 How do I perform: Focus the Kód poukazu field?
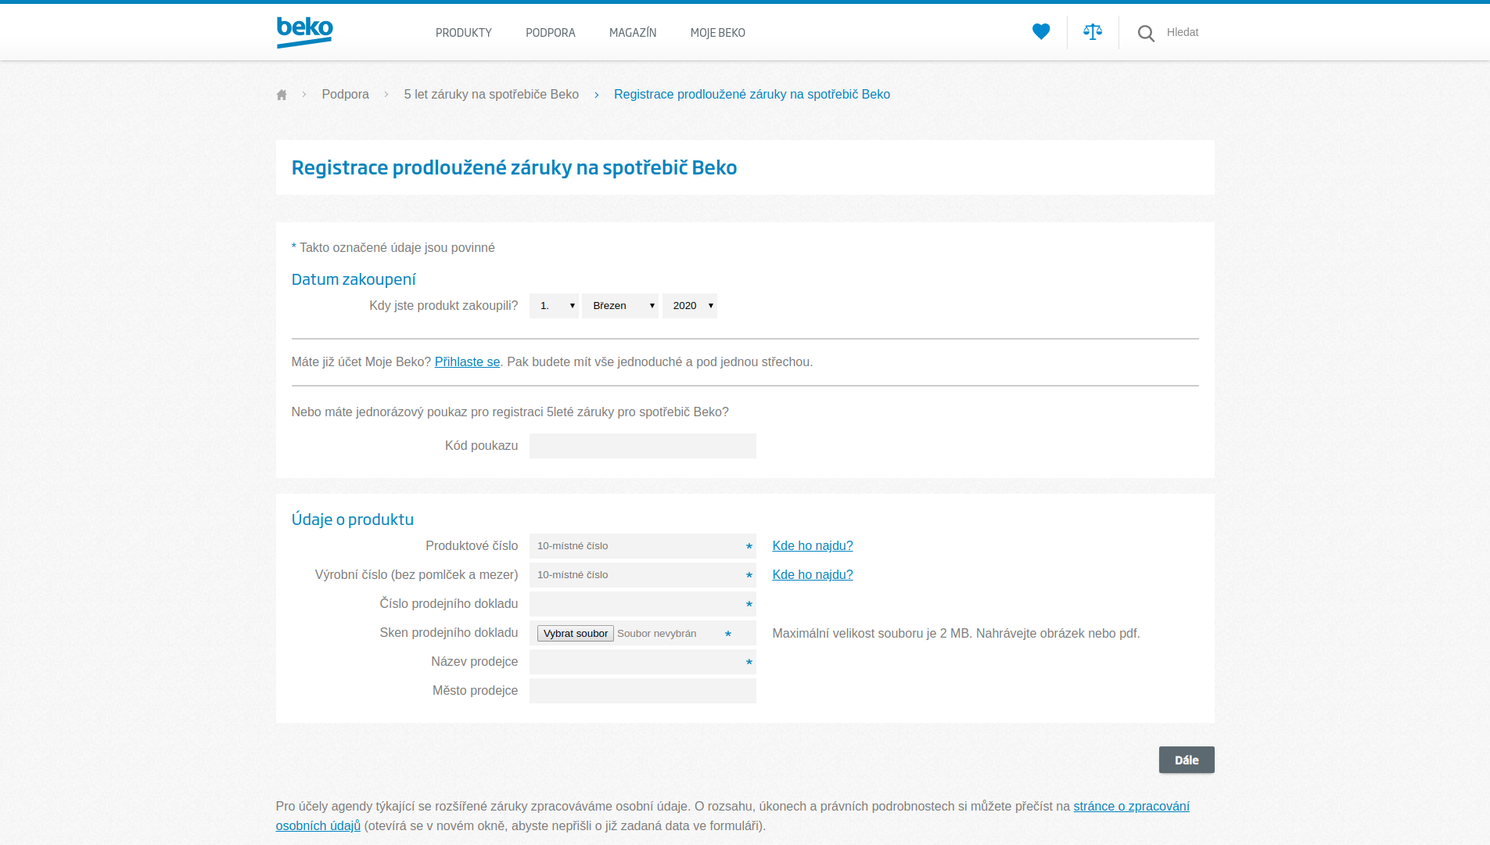[x=643, y=446]
